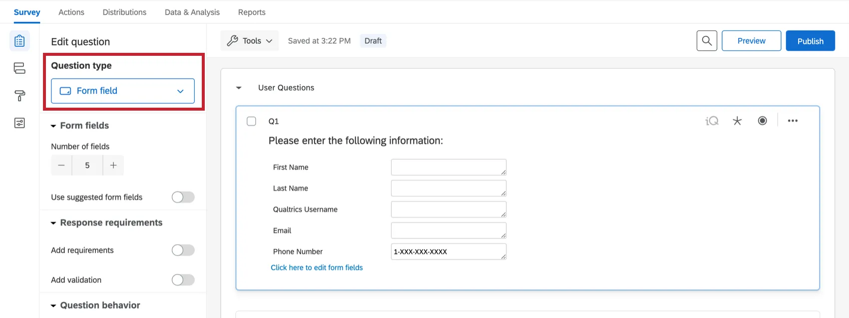849x318 pixels.
Task: Select the Q1 question checkbox
Action: tap(252, 121)
